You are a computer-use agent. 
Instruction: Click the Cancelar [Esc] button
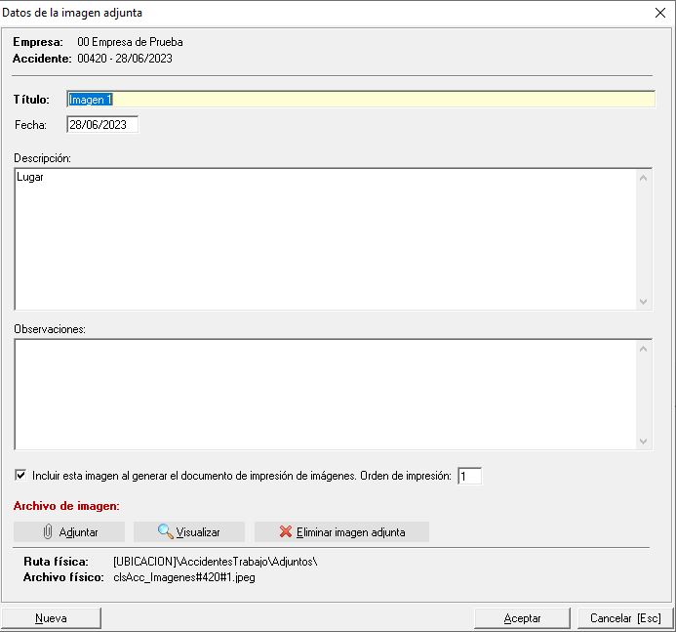(x=625, y=618)
